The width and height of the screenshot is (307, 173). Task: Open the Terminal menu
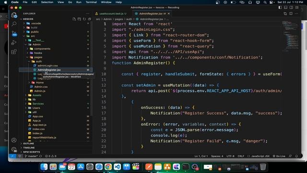91,2
